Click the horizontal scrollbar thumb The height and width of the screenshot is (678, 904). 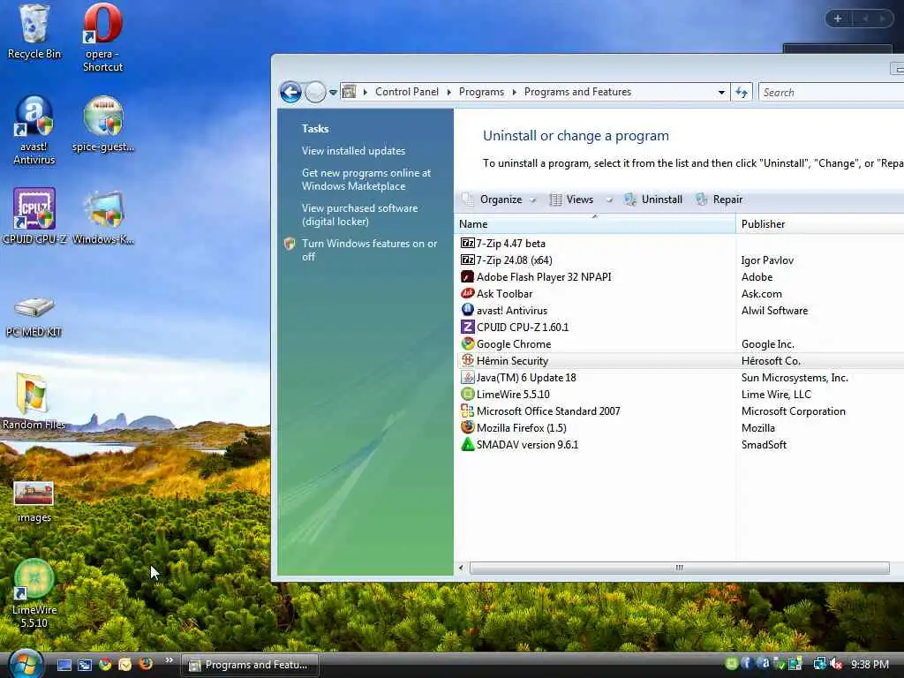(679, 568)
